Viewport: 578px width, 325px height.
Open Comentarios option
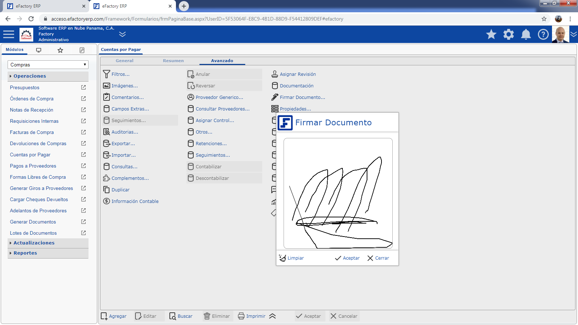[124, 97]
